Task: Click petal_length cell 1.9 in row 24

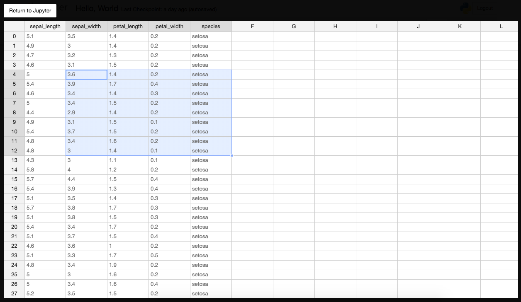Action: coord(128,265)
